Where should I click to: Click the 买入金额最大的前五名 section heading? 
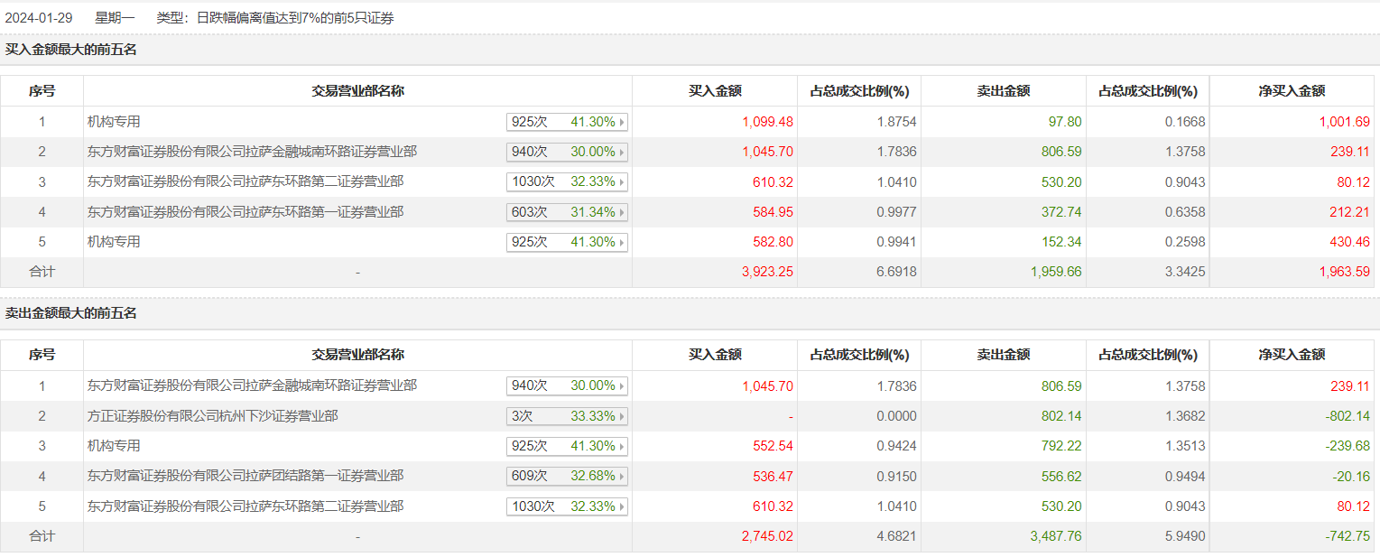[x=71, y=50]
